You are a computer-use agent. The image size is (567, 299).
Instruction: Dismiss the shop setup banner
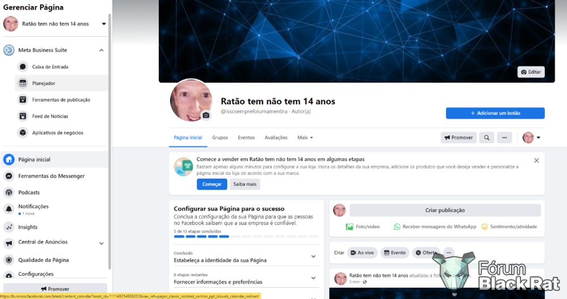536,161
